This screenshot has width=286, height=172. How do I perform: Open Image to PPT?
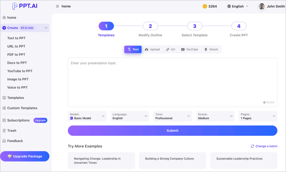tap(18, 79)
